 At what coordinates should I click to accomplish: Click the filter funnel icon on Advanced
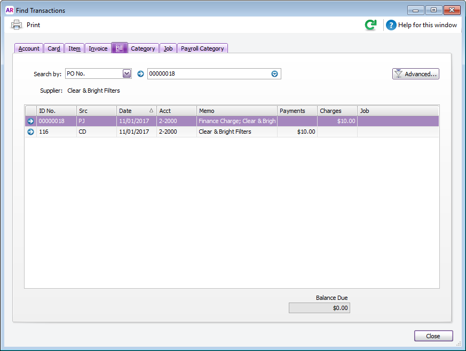pyautogui.click(x=399, y=74)
